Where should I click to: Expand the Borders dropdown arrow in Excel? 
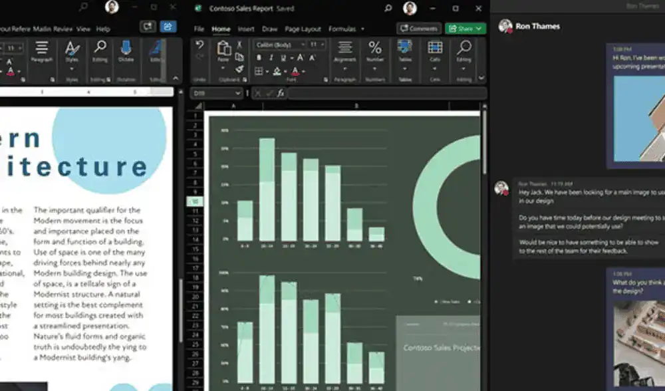pos(267,72)
